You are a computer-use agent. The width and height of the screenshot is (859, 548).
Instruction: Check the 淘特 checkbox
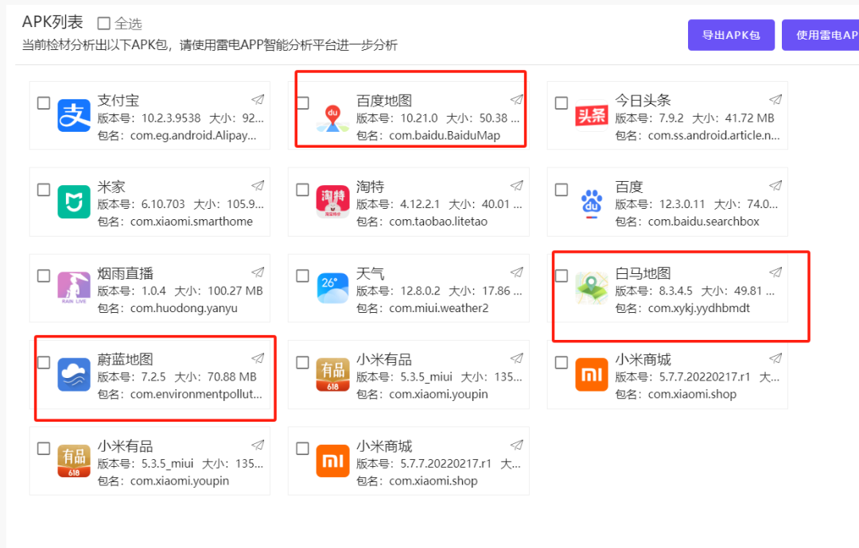click(x=302, y=189)
